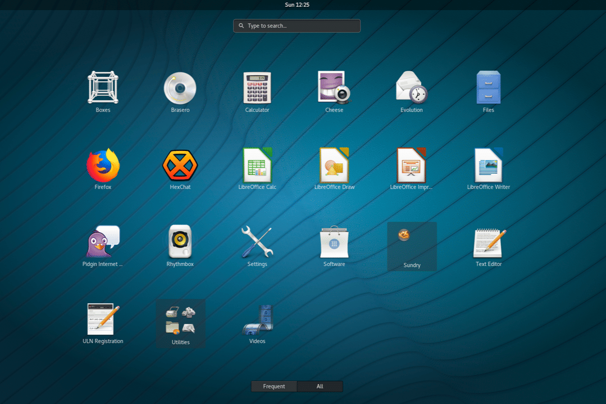The image size is (606, 404).
Task: Select the All applications tab
Action: [x=320, y=386]
